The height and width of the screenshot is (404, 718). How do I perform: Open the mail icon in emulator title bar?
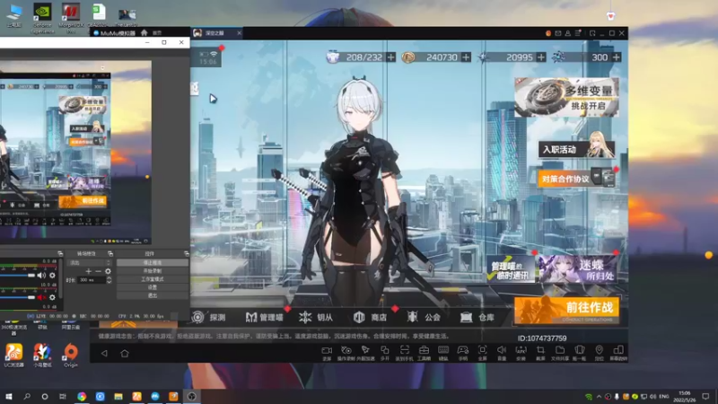[x=557, y=33]
